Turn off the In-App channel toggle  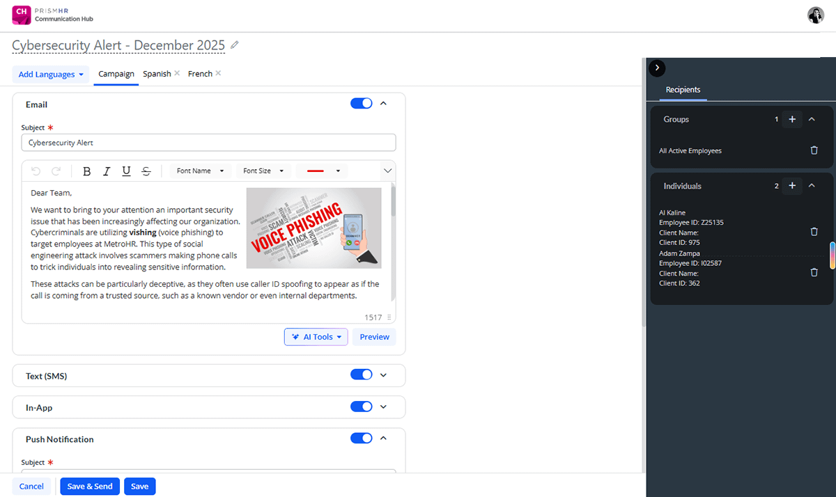361,407
